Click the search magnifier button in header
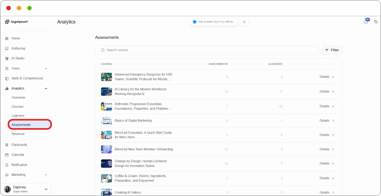 (244, 22)
